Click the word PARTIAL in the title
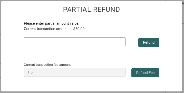This screenshot has height=93, width=184. 77,10
